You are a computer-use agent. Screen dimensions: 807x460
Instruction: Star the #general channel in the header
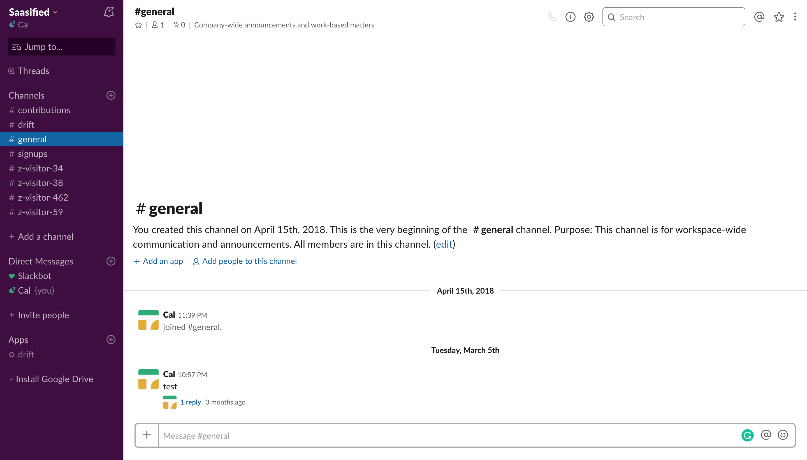(138, 25)
